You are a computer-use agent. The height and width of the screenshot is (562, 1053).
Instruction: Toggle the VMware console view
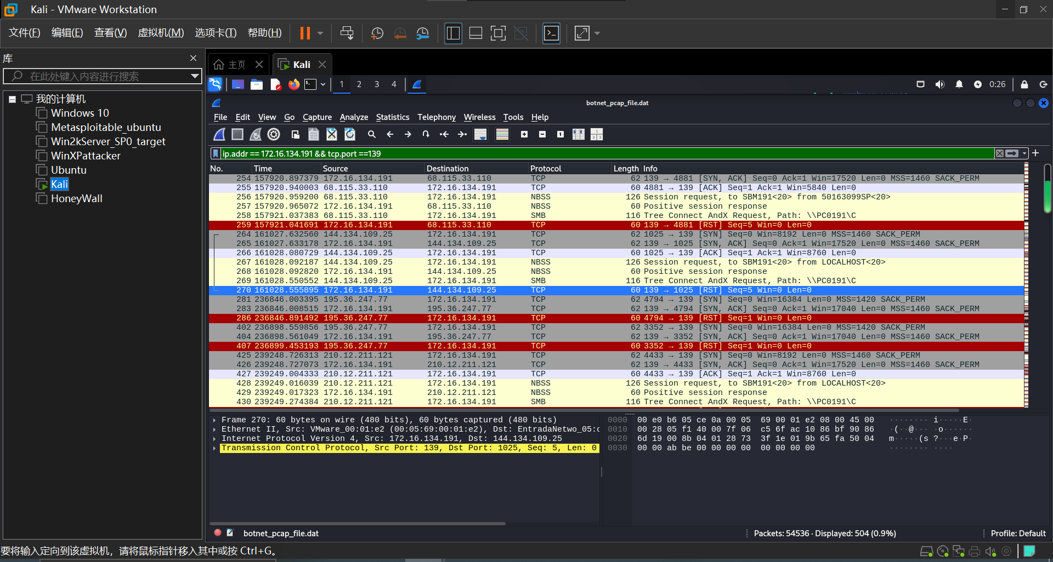point(551,33)
